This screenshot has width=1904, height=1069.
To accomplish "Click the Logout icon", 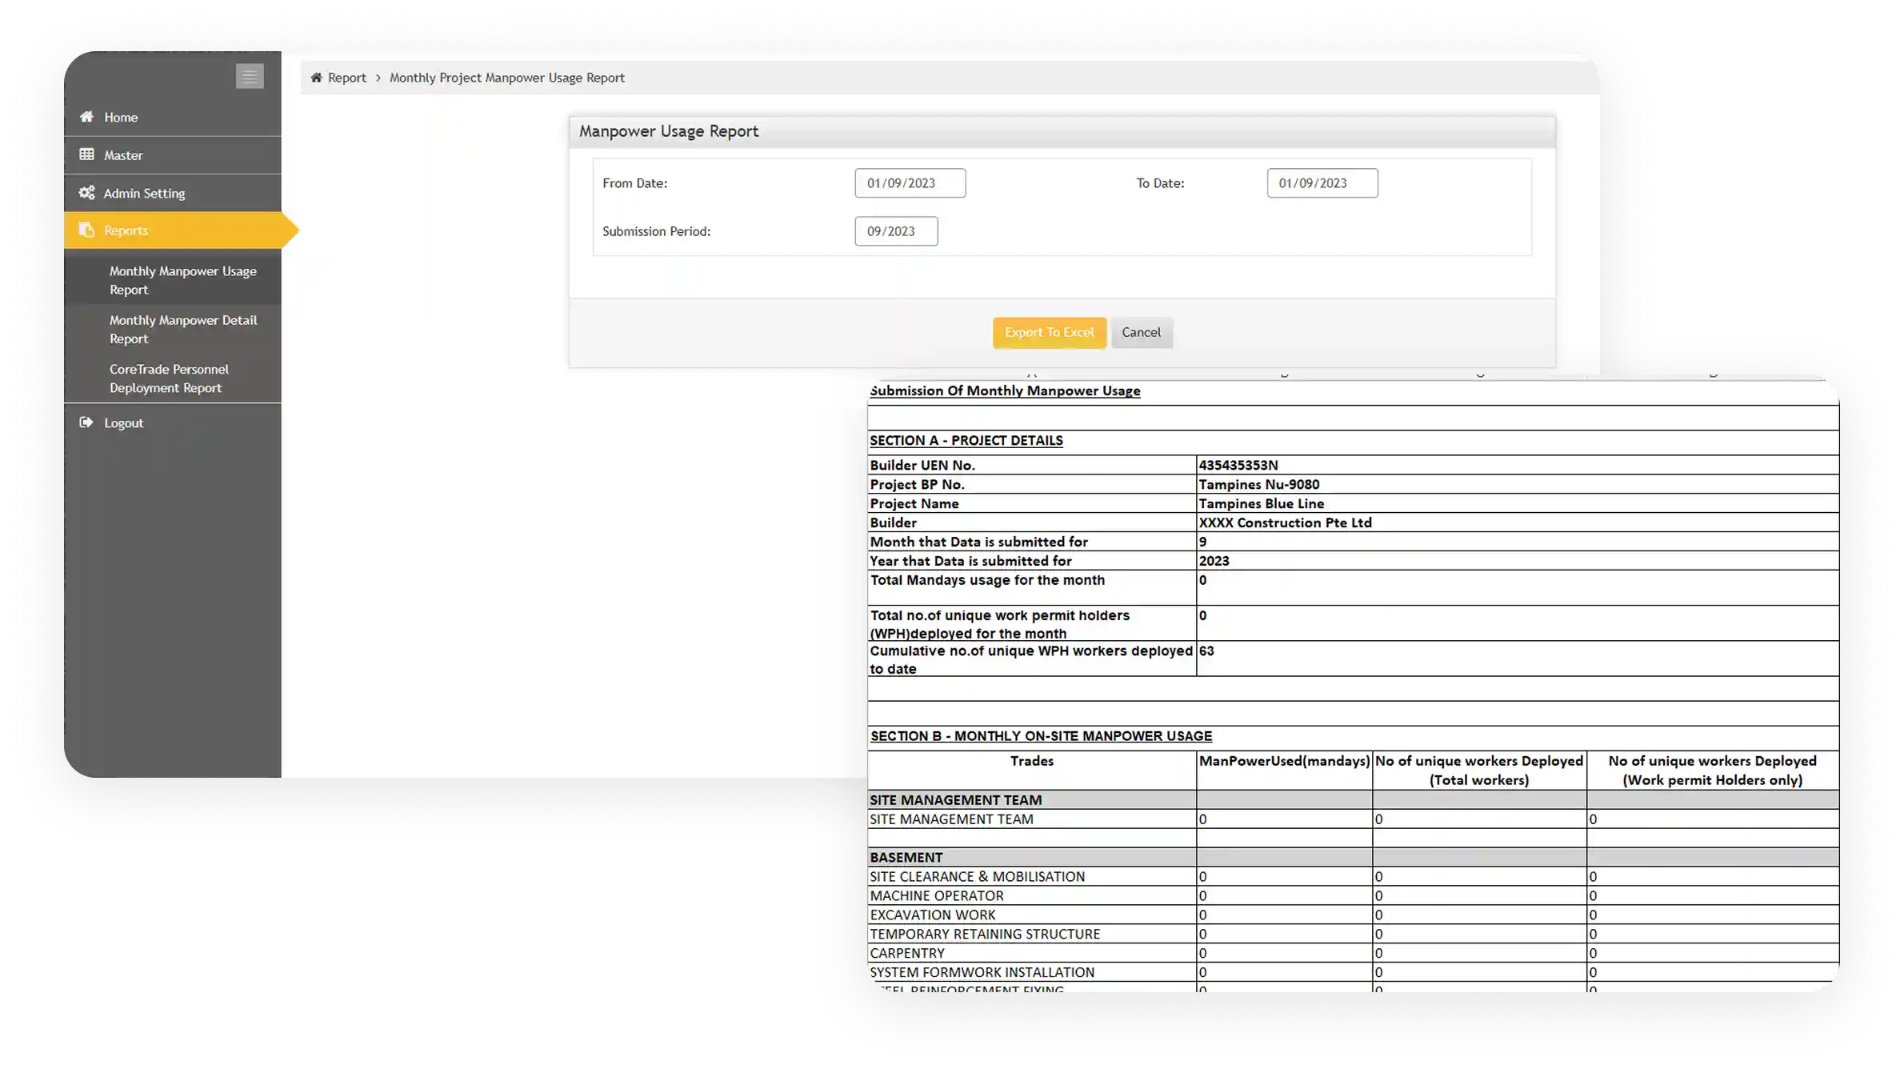I will point(86,422).
